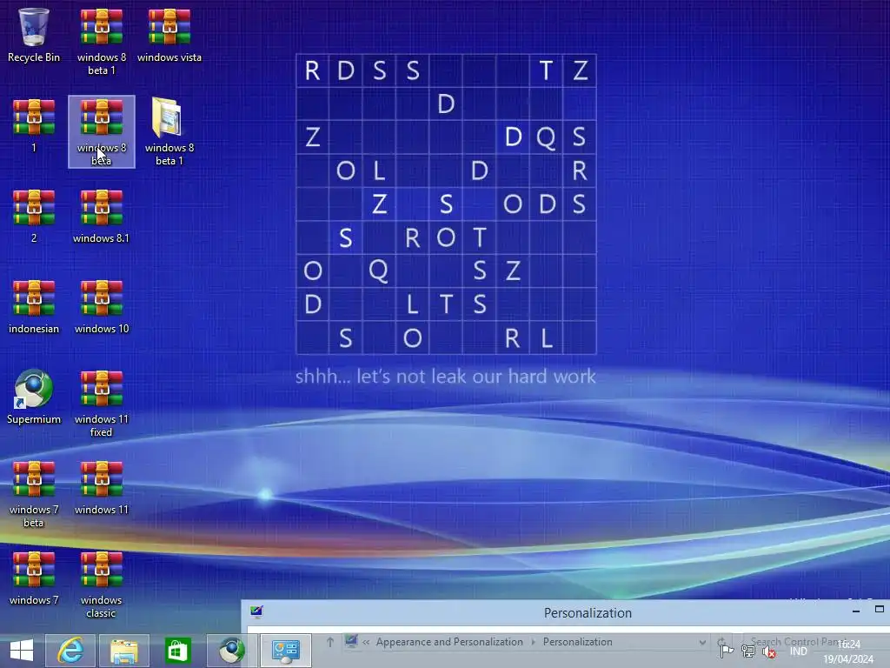Click the IND input language indicator
Viewport: 890px width, 668px height.
pyautogui.click(x=798, y=651)
